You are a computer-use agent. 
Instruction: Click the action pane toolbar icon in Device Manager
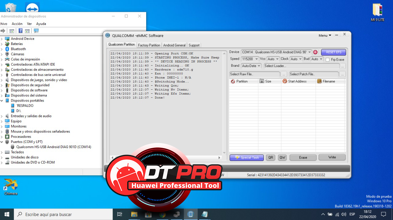pyautogui.click(x=27, y=31)
